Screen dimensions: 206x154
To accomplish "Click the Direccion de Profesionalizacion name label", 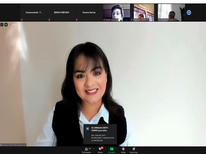I will coord(14,145).
